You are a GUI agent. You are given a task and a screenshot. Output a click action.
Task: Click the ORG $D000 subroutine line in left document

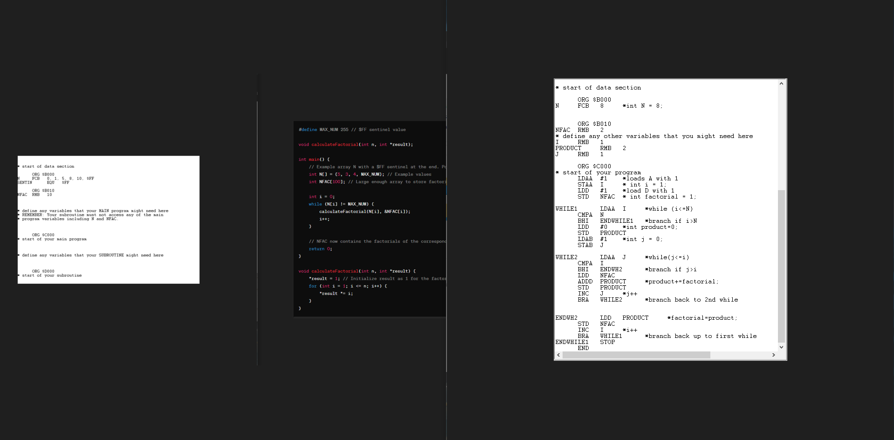pos(42,271)
